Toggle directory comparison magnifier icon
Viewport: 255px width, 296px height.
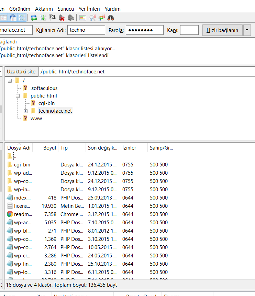click(x=92, y=18)
